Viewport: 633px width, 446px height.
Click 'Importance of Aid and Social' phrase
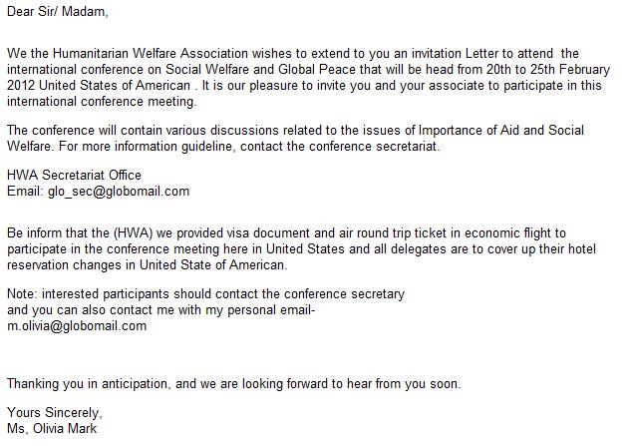click(x=501, y=130)
